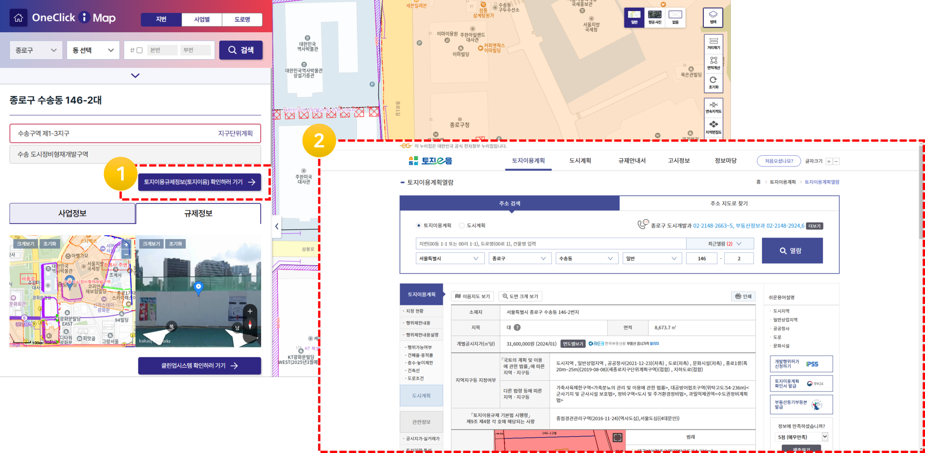The image size is (925, 453).
Task: Open the 도시계획 menu on 토지이음
Action: pyautogui.click(x=580, y=161)
